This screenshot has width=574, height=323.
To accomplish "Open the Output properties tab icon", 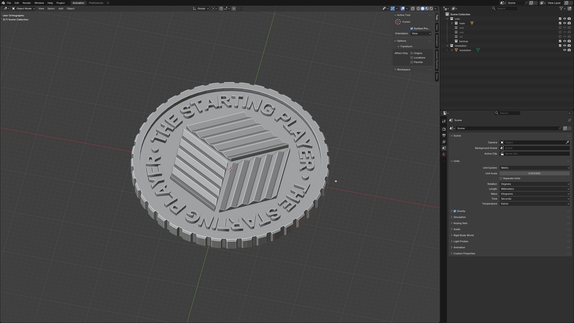I will [x=444, y=136].
